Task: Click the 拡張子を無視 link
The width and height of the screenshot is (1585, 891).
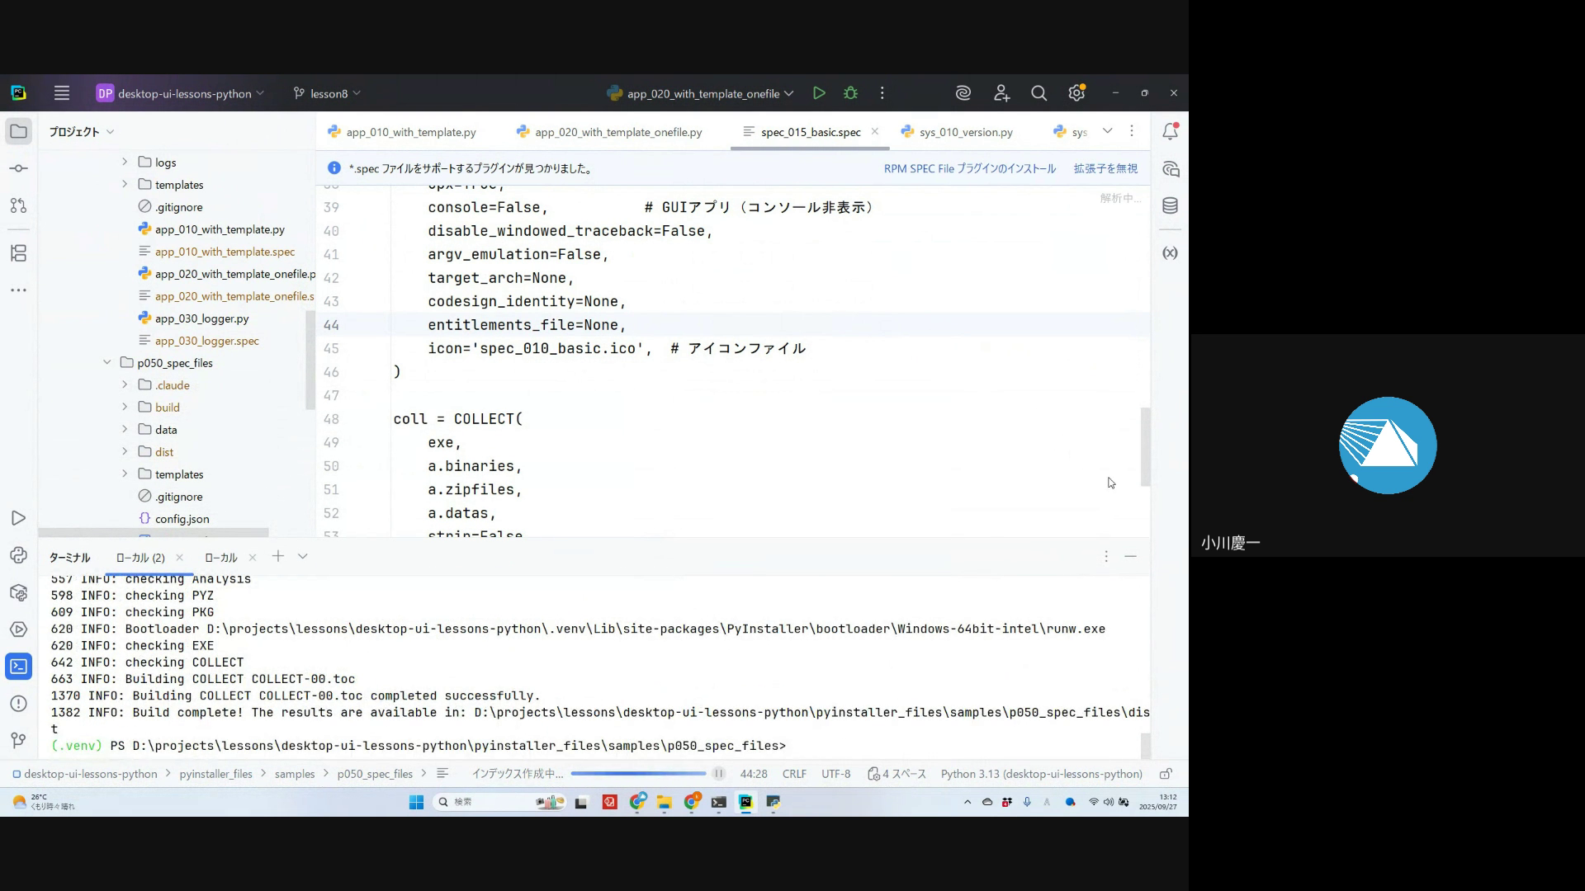Action: (x=1105, y=168)
